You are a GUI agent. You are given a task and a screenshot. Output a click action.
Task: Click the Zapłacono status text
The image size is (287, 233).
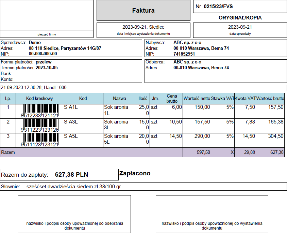pos(135,173)
